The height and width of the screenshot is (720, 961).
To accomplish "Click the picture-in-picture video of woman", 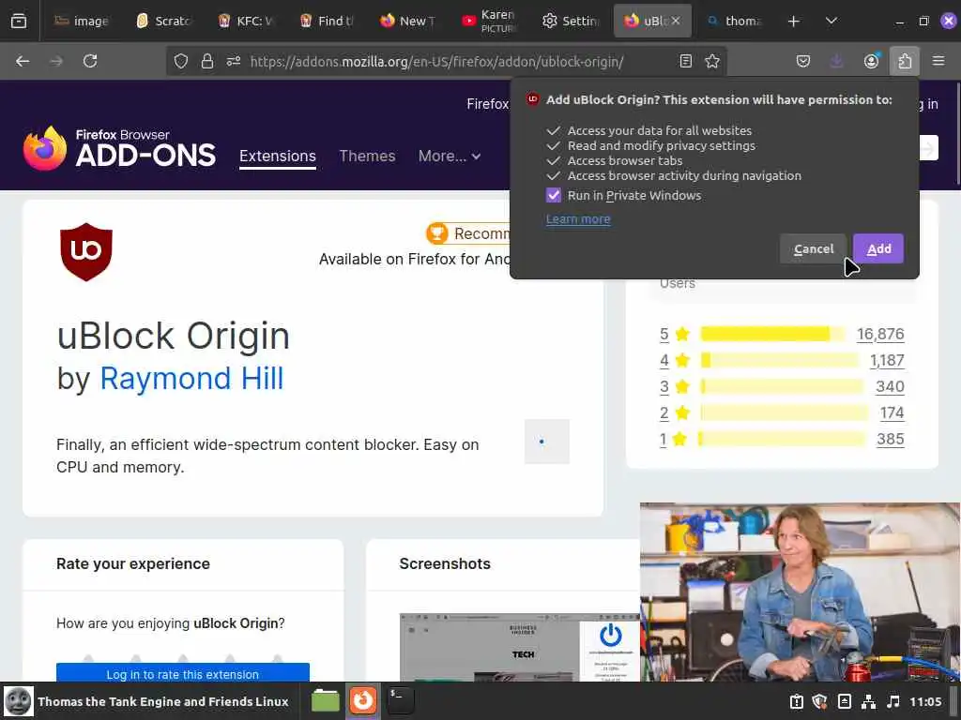I will (800, 592).
